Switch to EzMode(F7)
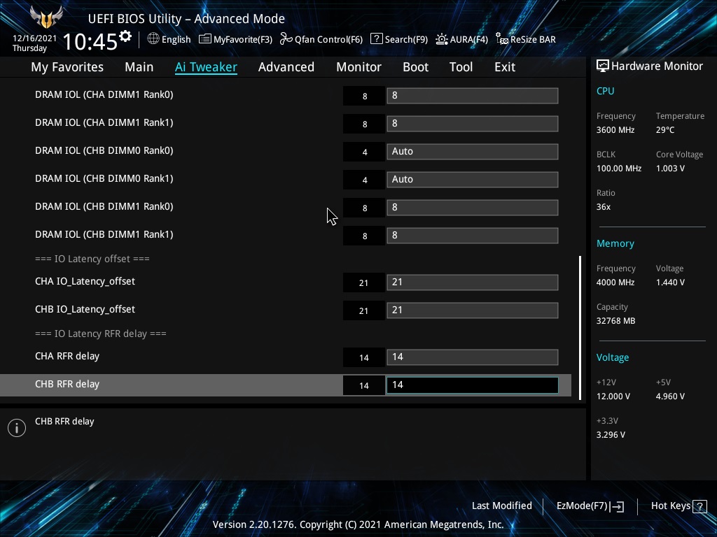This screenshot has width=717, height=537. pyautogui.click(x=582, y=506)
